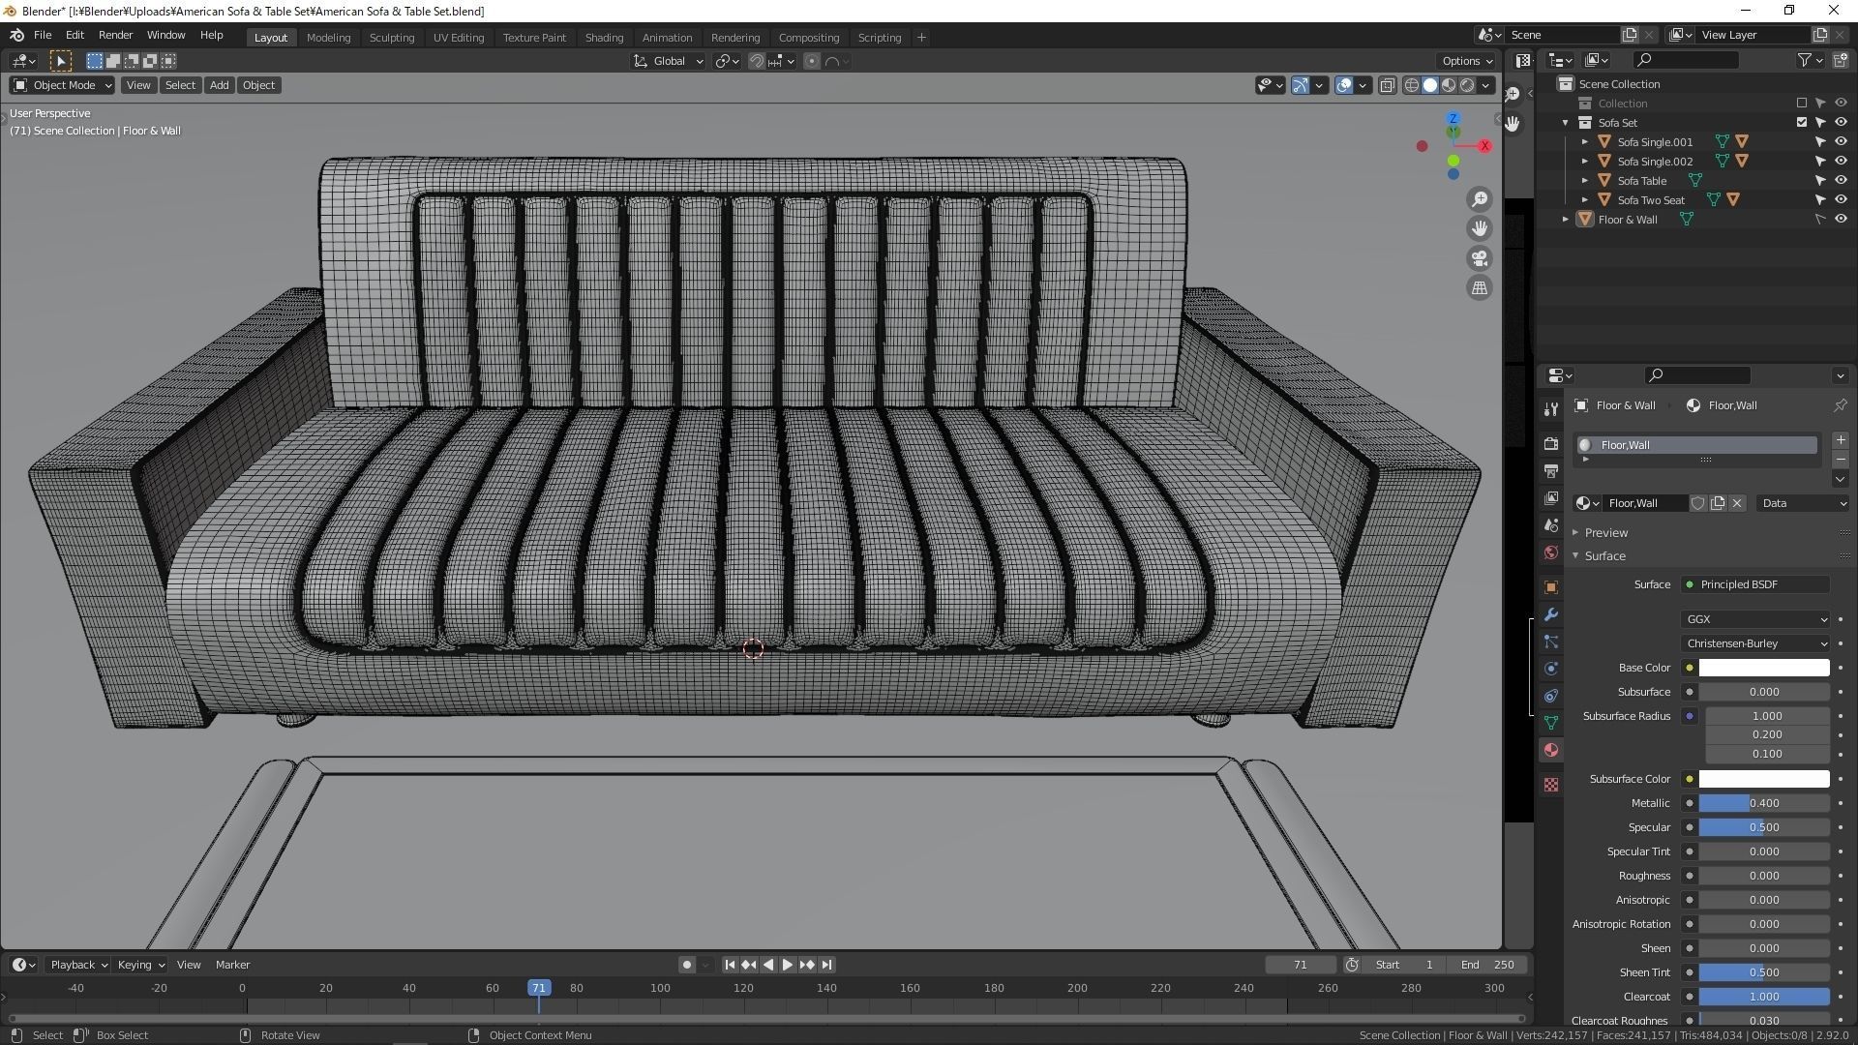
Task: Hide Sofa Single.002 in viewport
Action: click(x=1841, y=162)
